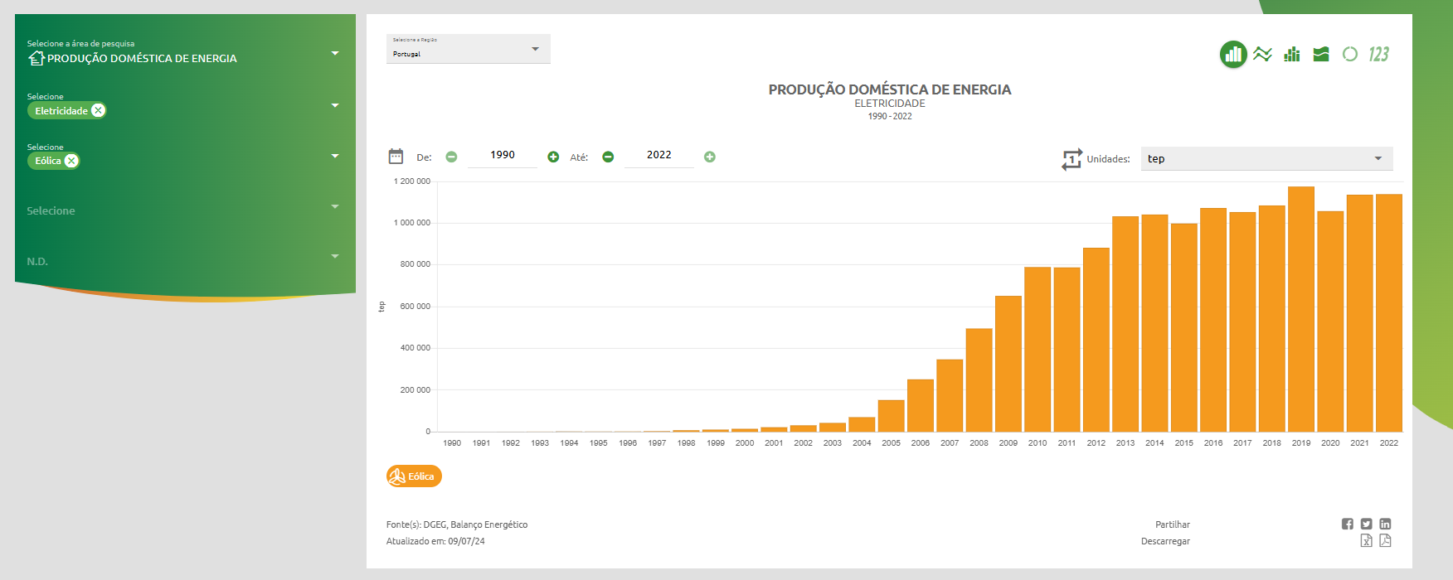Viewport: 1453px width, 580px height.
Task: Share the chart on Twitter
Action: [1366, 524]
